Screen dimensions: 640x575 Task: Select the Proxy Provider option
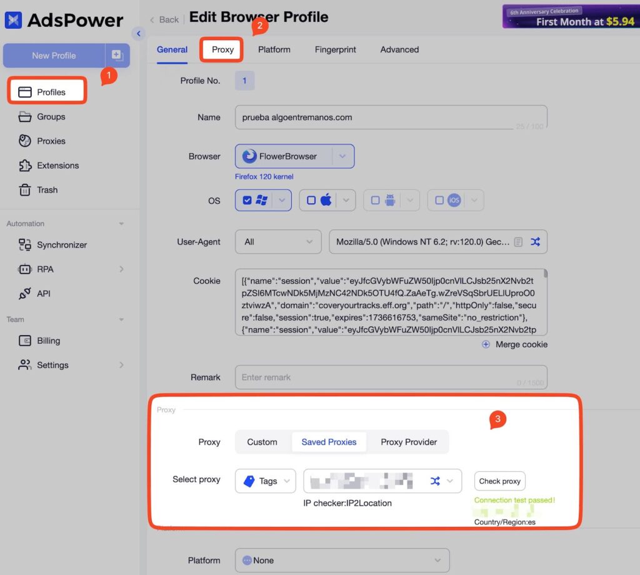click(409, 442)
